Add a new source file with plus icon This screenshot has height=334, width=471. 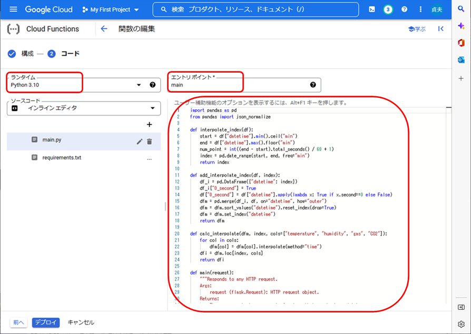pos(149,125)
